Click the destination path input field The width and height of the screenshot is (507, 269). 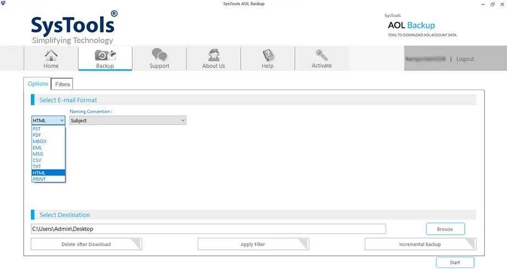208,229
